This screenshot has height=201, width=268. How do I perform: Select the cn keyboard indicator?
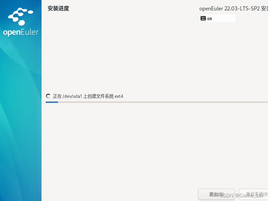pyautogui.click(x=210, y=18)
